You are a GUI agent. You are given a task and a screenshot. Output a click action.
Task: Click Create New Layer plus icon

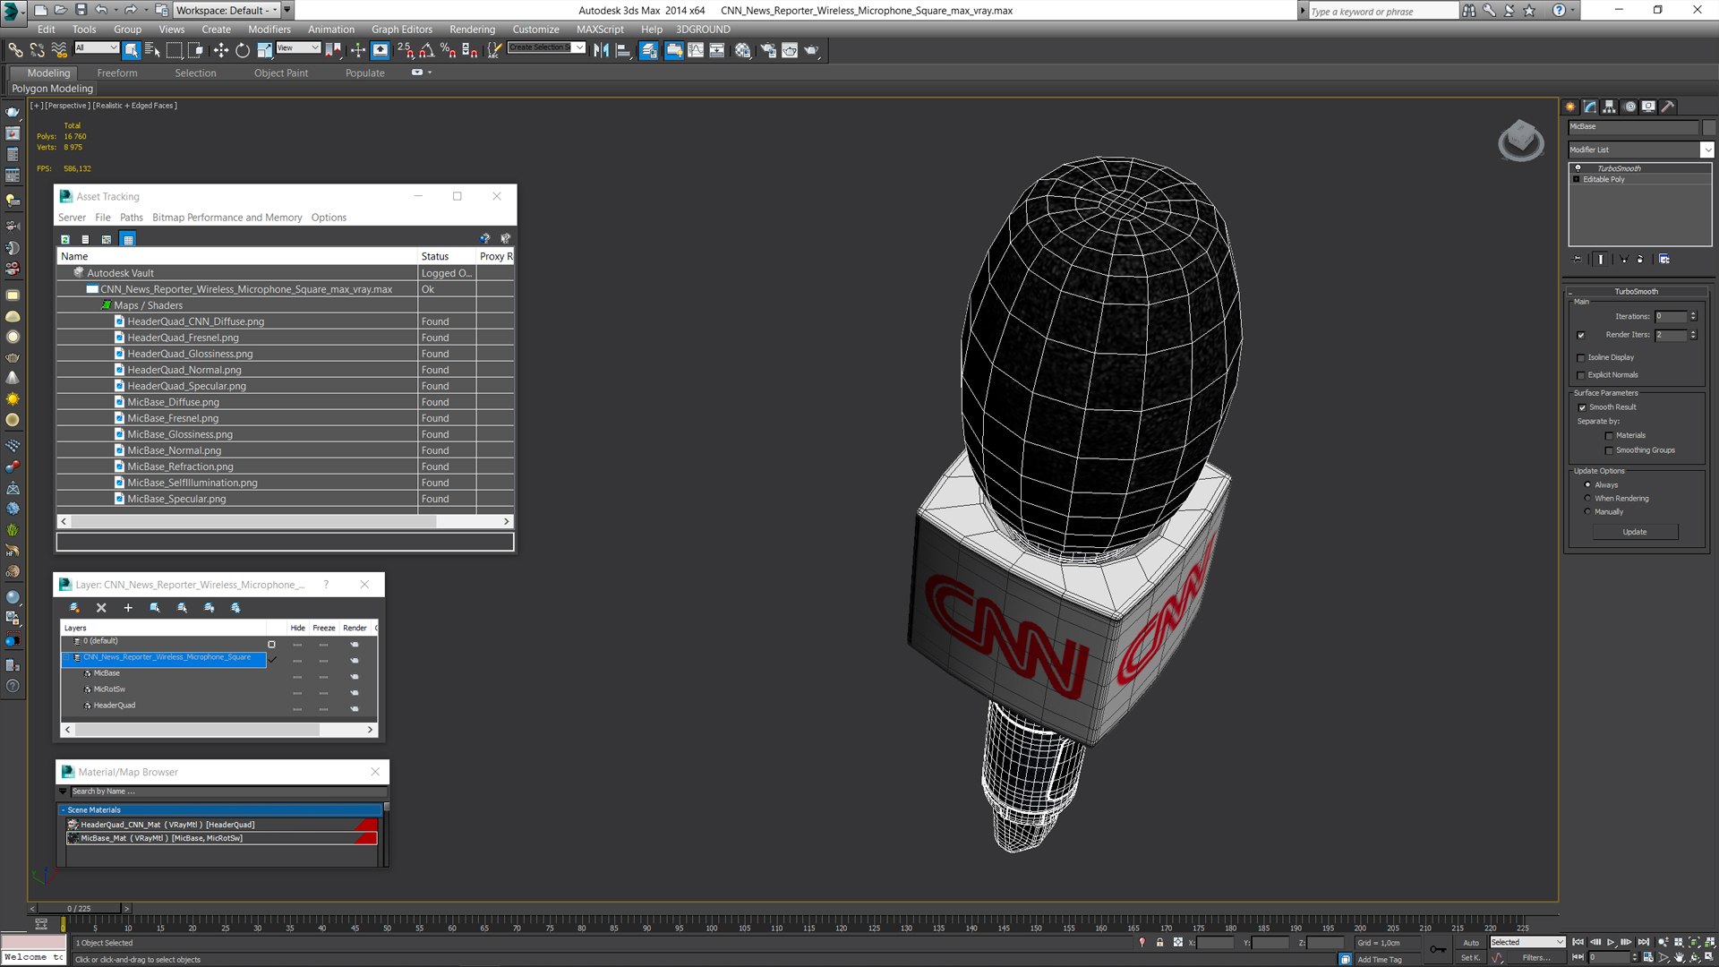click(x=128, y=607)
